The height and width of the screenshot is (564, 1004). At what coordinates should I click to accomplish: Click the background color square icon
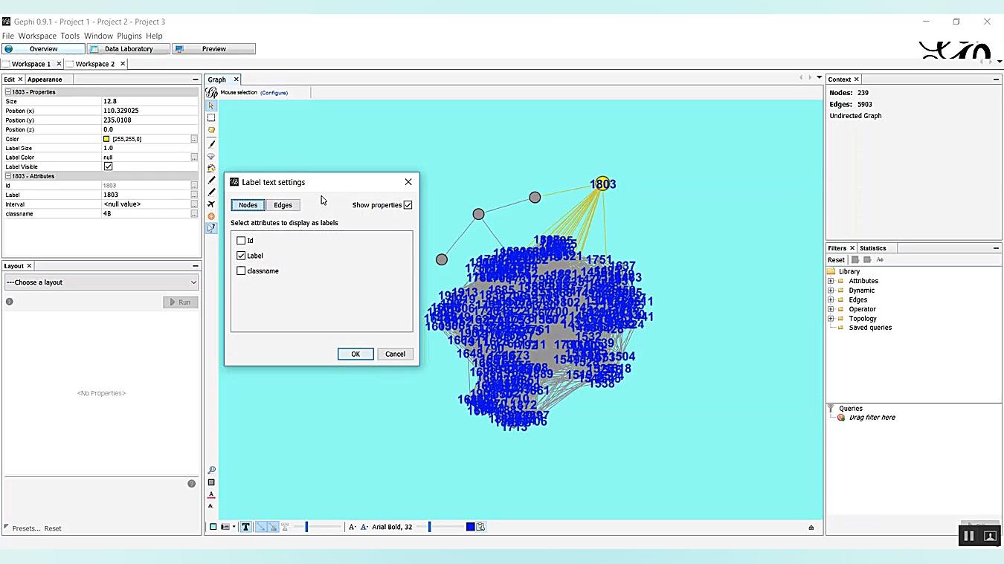click(x=213, y=527)
